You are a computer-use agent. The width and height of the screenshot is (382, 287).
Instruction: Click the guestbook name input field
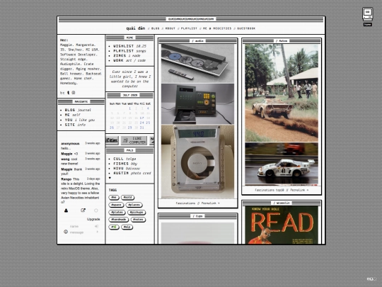coord(81,226)
